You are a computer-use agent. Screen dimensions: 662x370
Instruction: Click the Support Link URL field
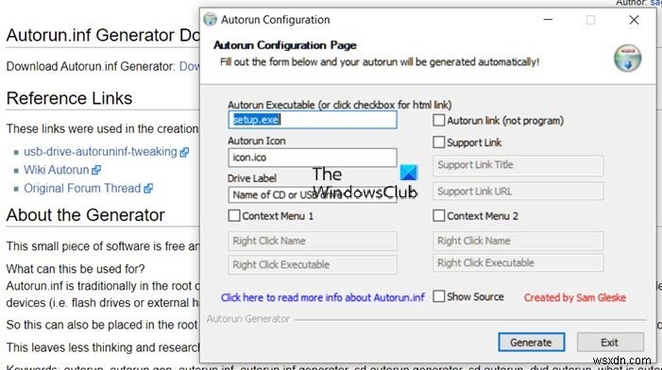[x=518, y=192]
